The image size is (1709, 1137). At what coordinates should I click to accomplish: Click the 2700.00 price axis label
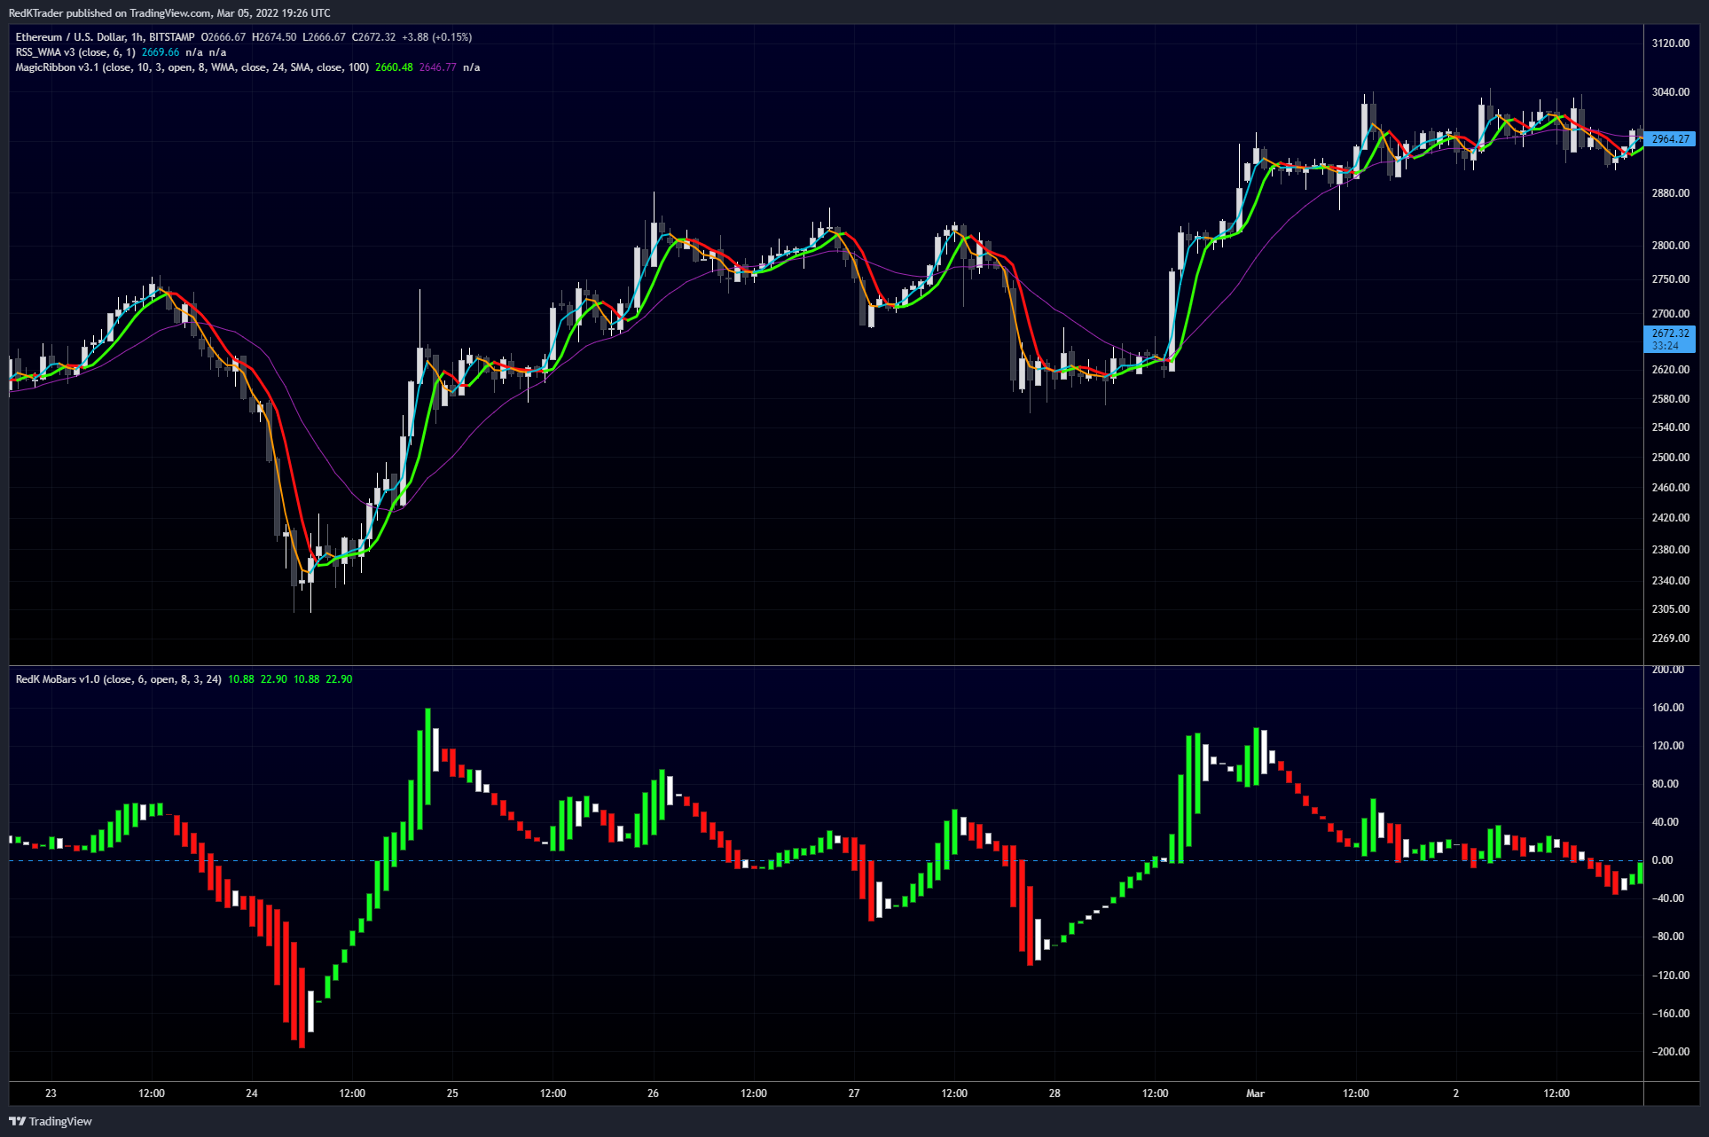pos(1670,314)
